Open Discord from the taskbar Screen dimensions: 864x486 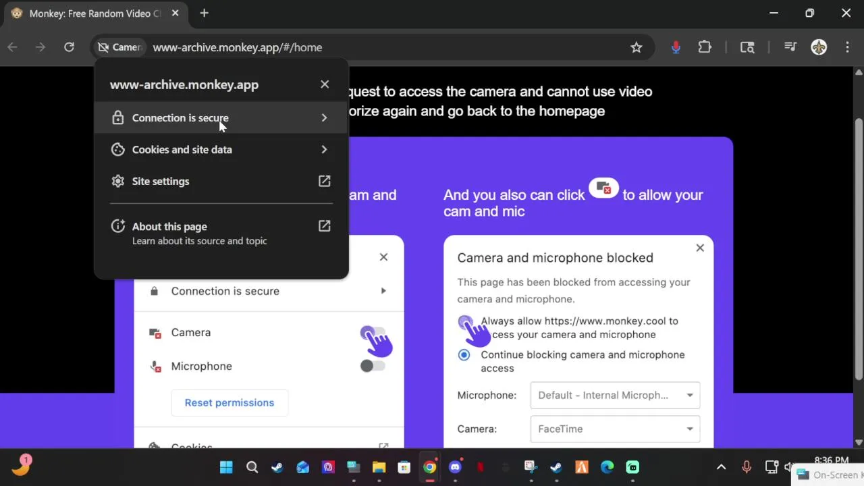click(x=455, y=467)
